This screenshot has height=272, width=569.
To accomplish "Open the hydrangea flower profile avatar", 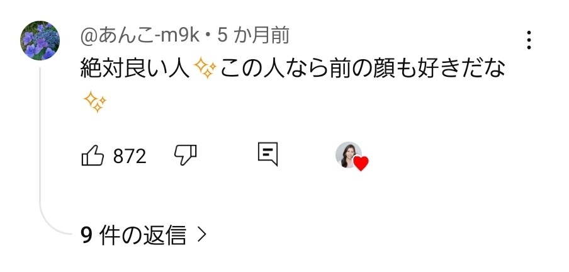I will pos(40,40).
